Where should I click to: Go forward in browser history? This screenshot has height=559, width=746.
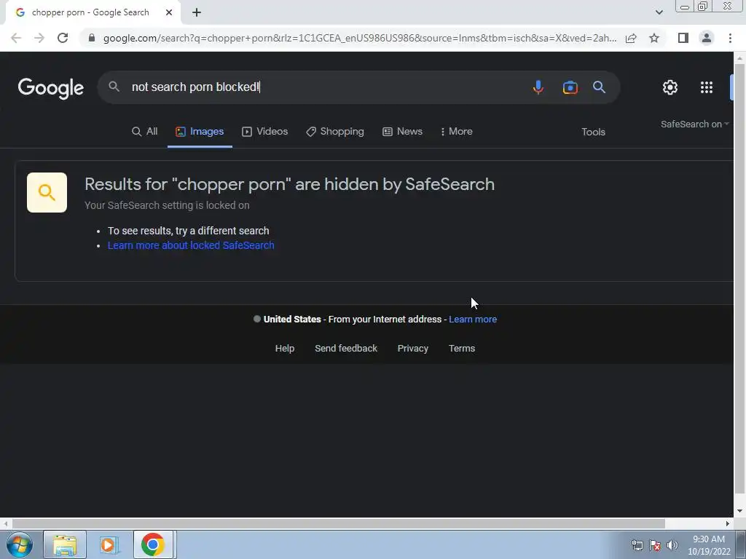[39, 38]
